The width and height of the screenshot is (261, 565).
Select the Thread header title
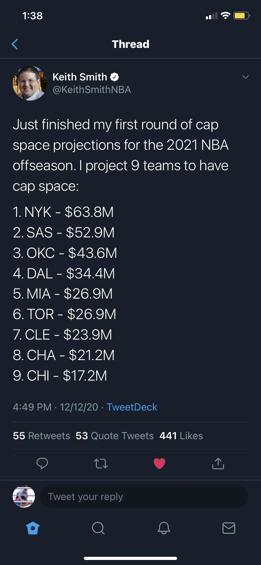(130, 44)
